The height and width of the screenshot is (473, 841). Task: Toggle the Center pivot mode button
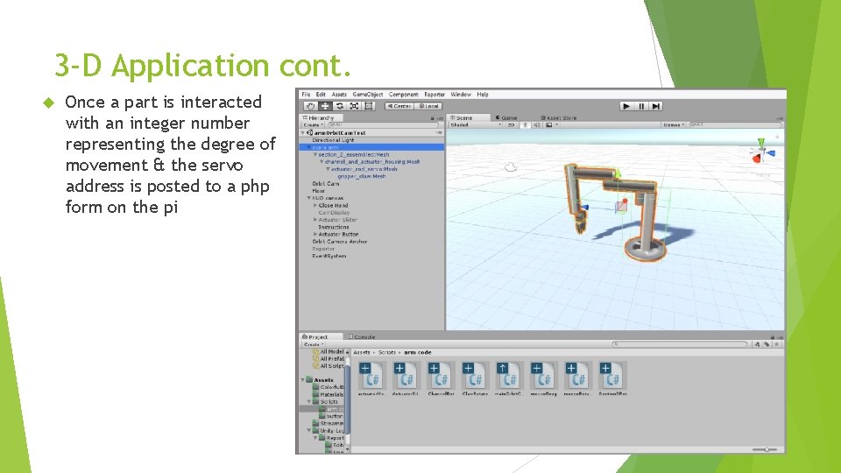pyautogui.click(x=399, y=106)
